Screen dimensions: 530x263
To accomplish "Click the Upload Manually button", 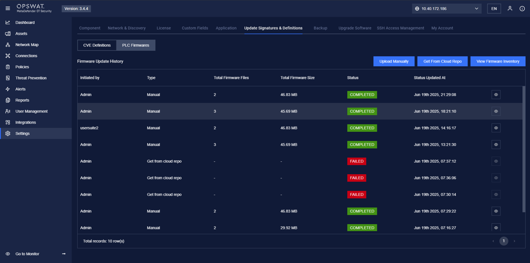I will 393,61.
